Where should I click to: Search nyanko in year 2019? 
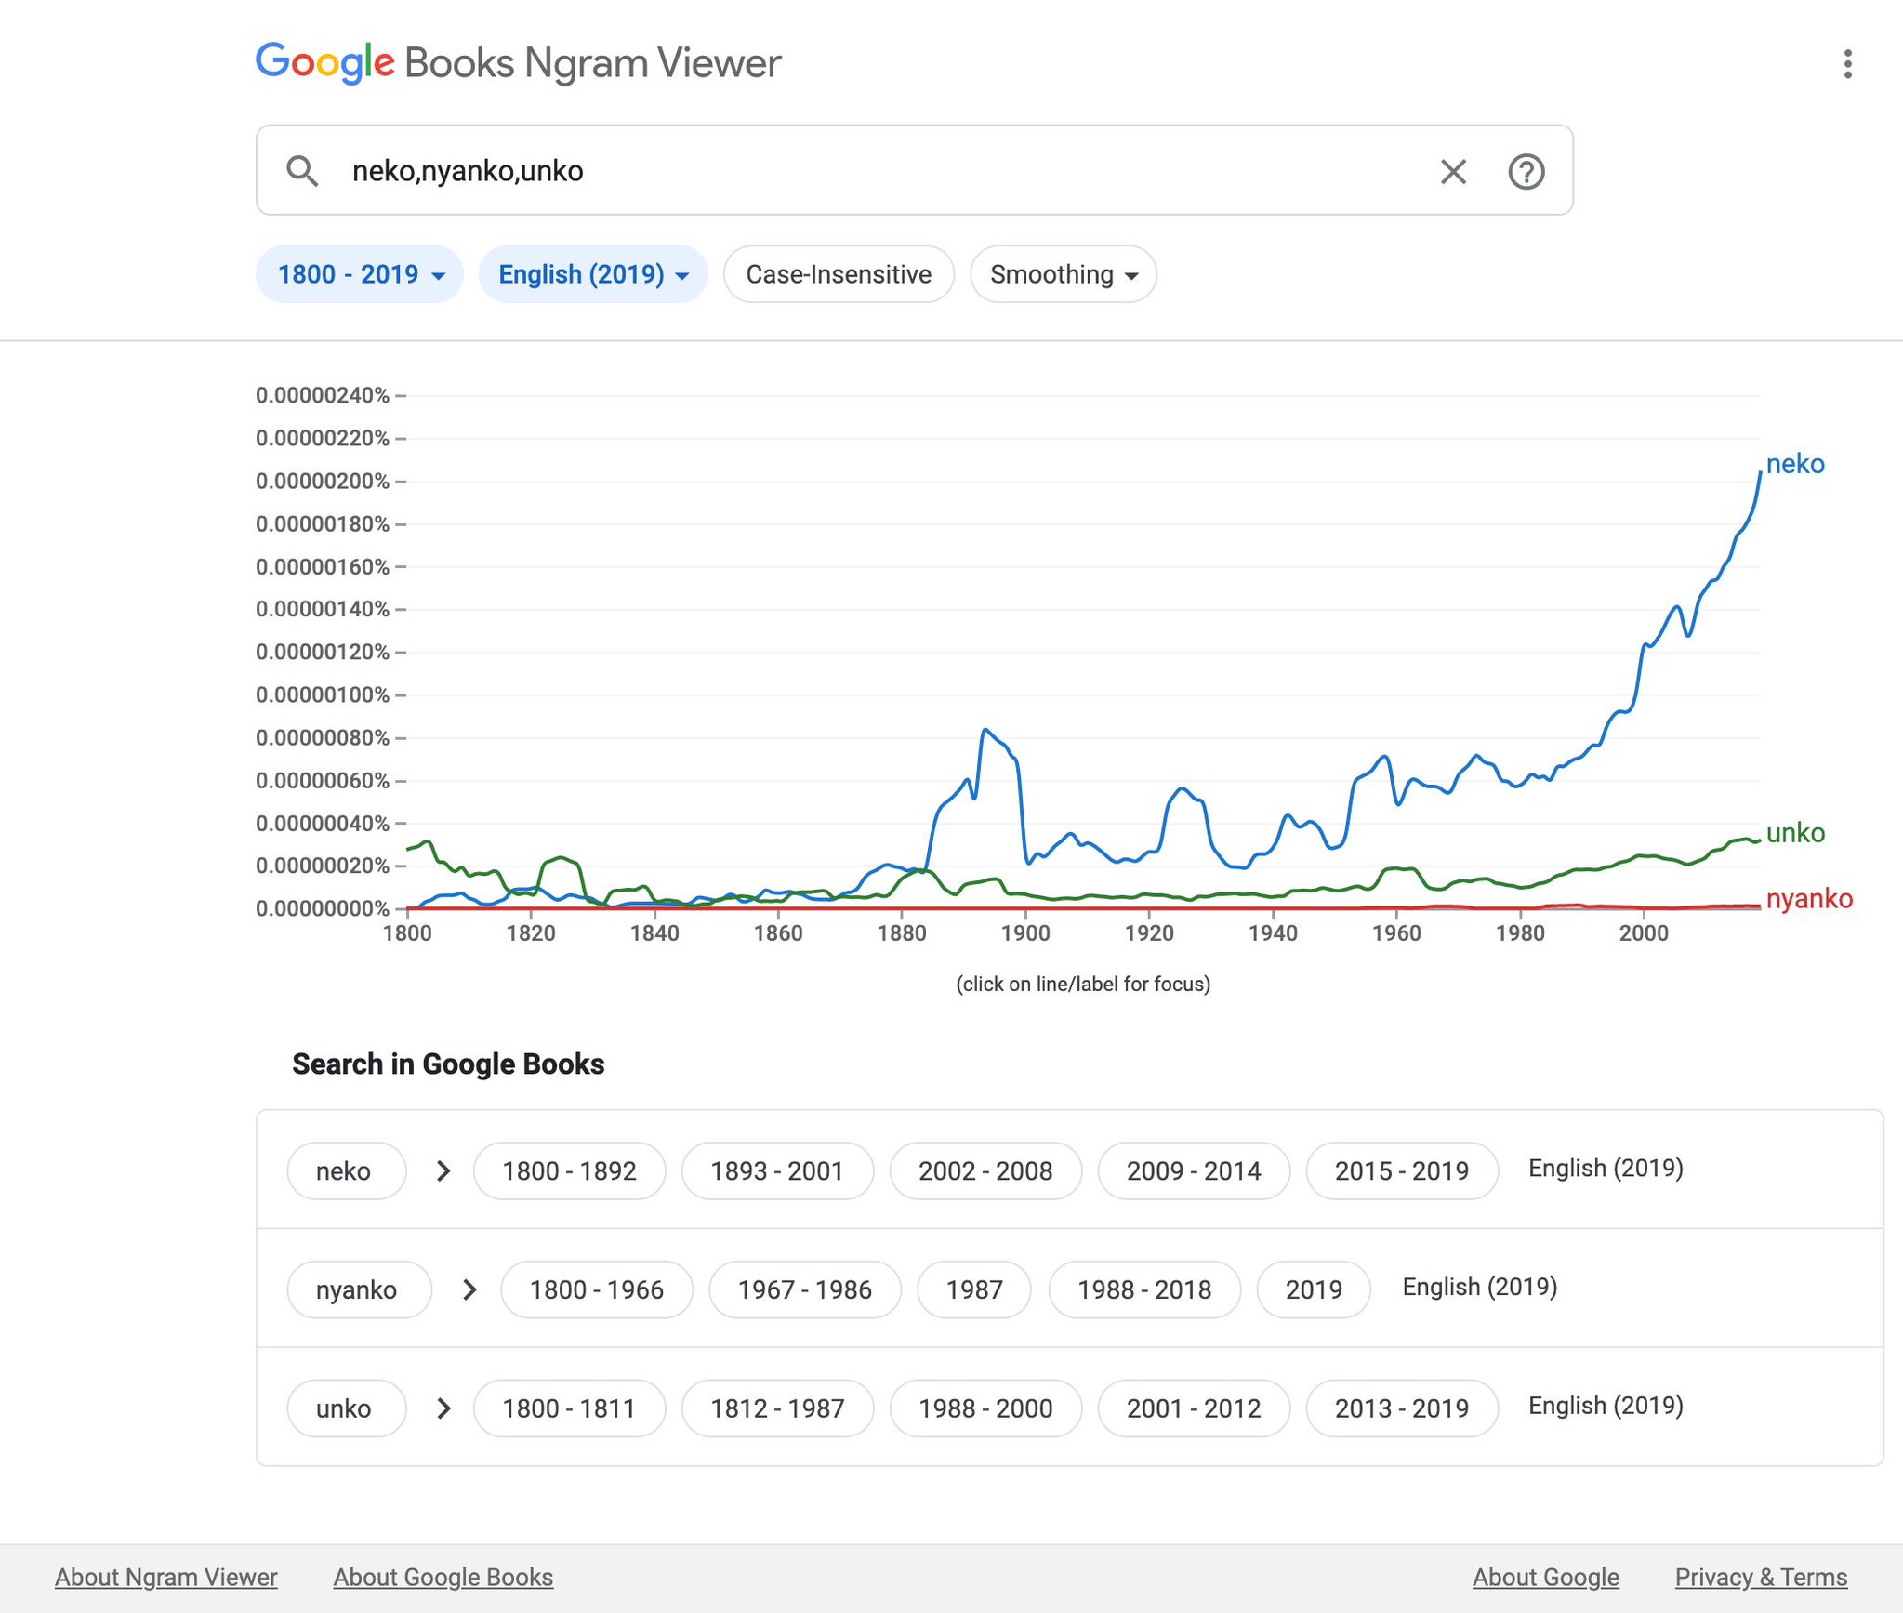(1314, 1289)
